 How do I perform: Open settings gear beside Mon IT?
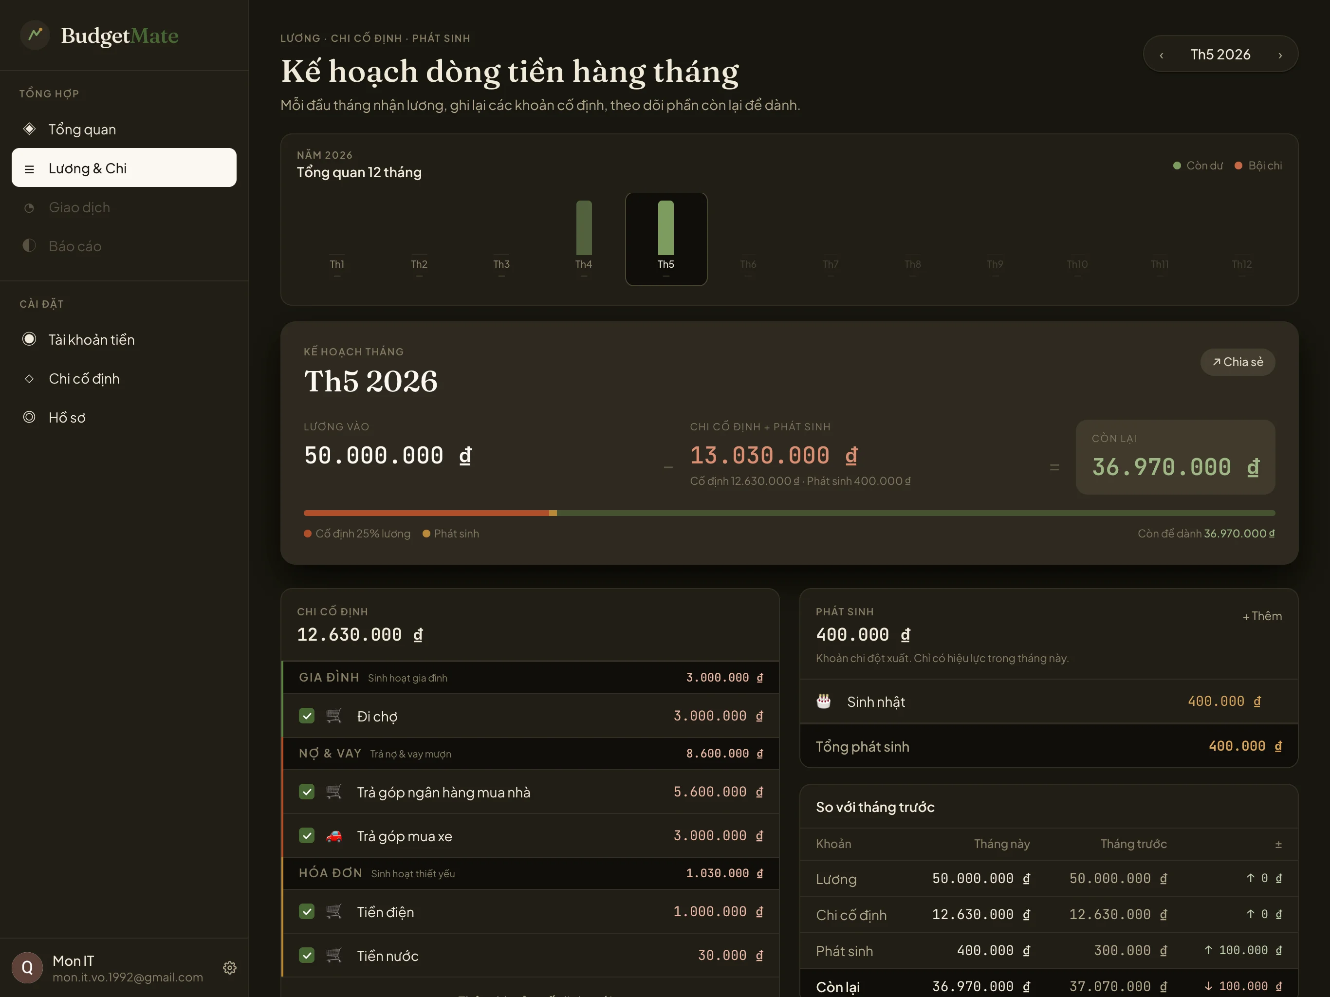(x=230, y=967)
